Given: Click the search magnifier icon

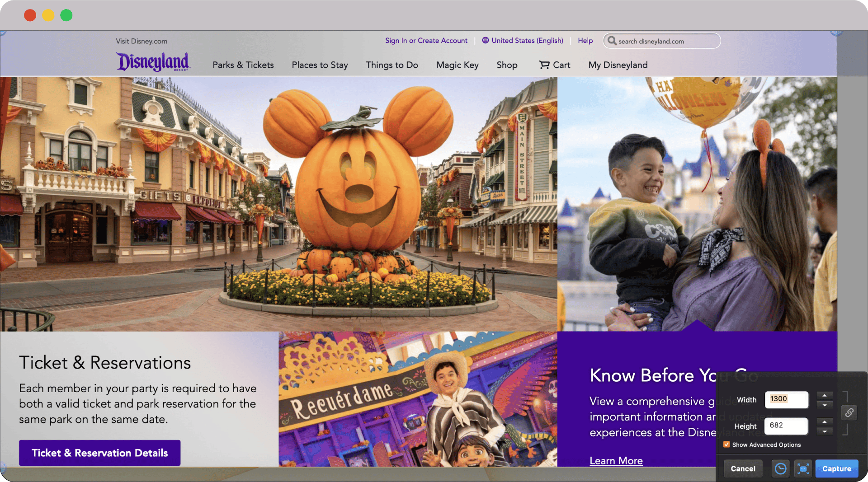Looking at the screenshot, I should pos(612,41).
